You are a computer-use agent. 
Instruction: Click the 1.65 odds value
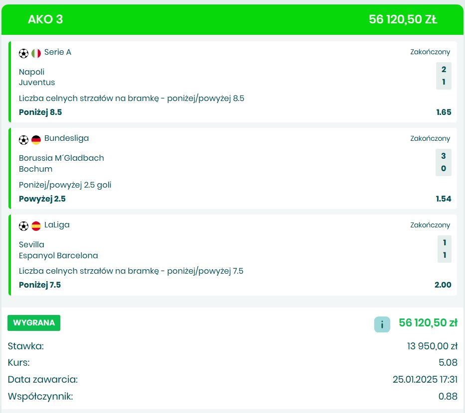[443, 112]
